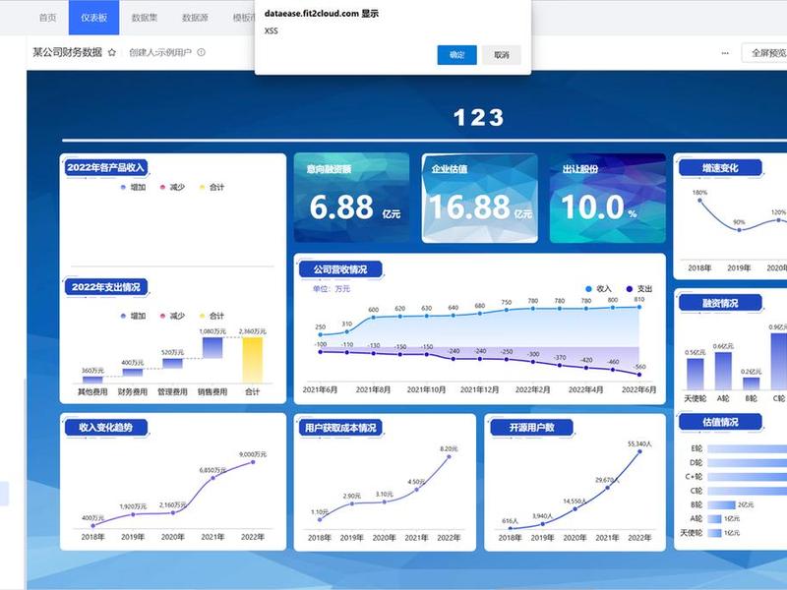787x590 pixels.
Task: Open the three-dot more options menu
Action: click(725, 53)
